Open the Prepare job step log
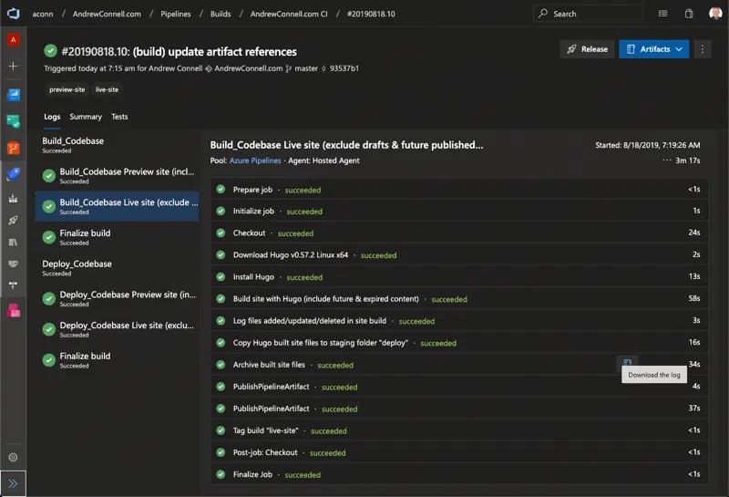The image size is (729, 497). (459, 190)
